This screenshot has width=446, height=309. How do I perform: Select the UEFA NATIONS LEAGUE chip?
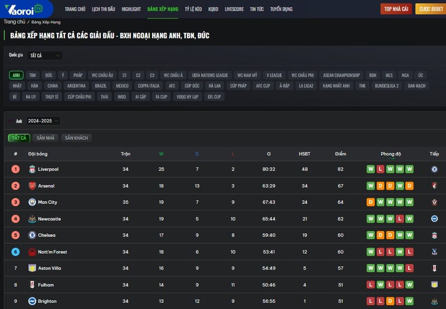(x=210, y=75)
